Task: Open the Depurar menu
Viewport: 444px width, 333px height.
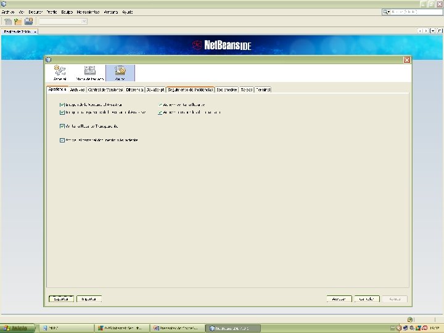Action: click(x=35, y=12)
